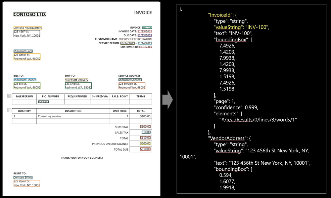Click the $100.00 subtotal amount box
Image resolution: width=331 pixels, height=198 pixels.
click(145, 127)
